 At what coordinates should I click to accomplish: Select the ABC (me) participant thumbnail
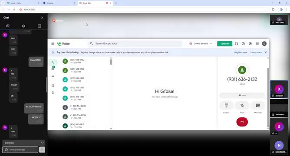click(x=279, y=20)
